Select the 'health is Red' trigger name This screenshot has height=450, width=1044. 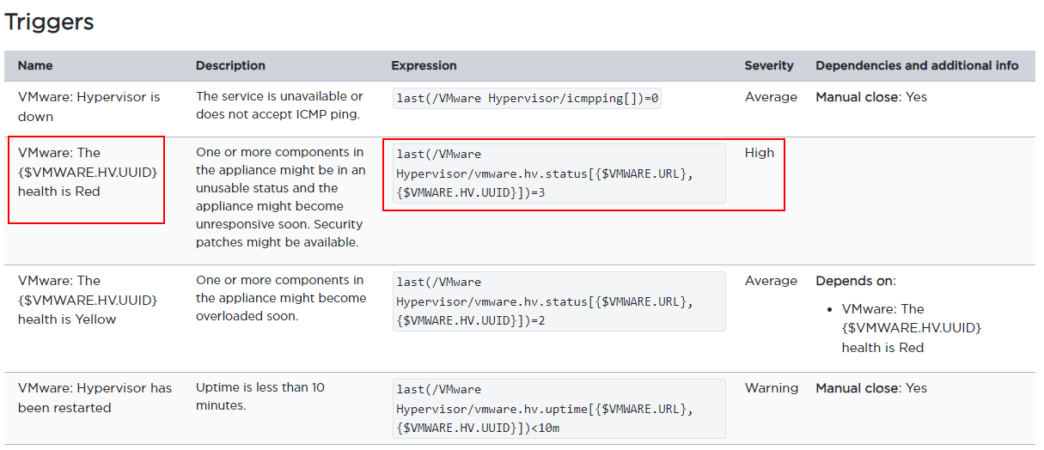(88, 172)
